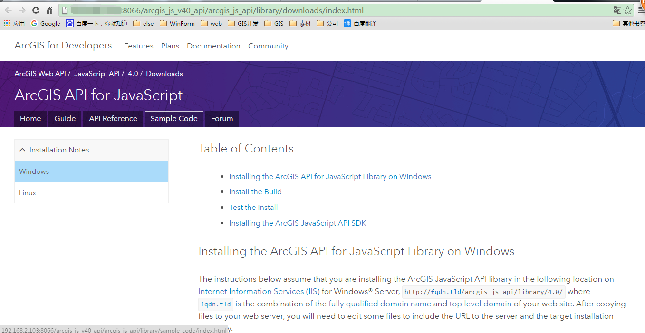Click the 'Table of Contents' heading
The height and width of the screenshot is (333, 645).
[246, 149]
